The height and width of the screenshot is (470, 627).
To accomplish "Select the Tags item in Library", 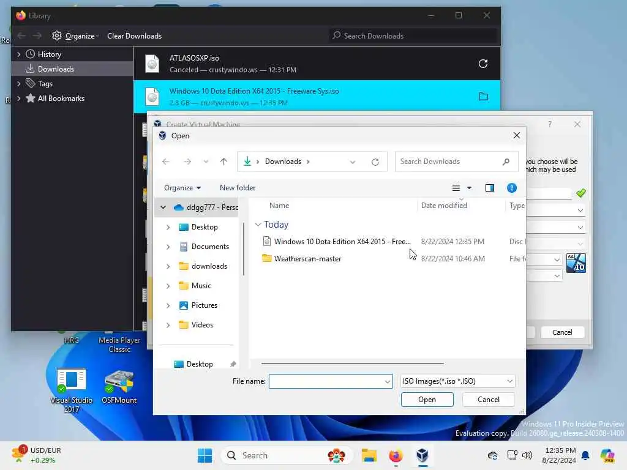I will click(45, 83).
